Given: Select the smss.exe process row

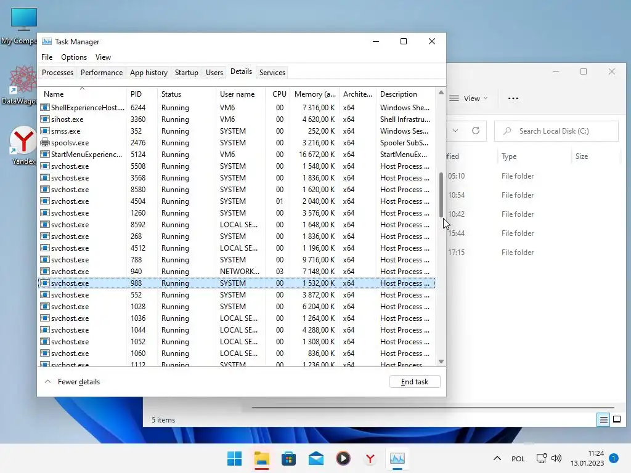Looking at the screenshot, I should pyautogui.click(x=237, y=131).
